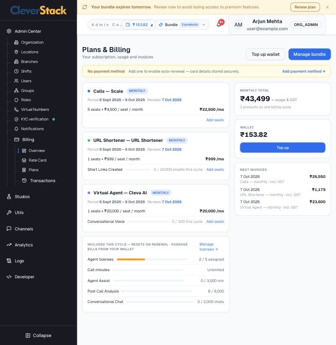Viewport: 336px width, 345px height.
Task: Click the ₹26,550 Calls invoice amount
Action: pos(317,177)
